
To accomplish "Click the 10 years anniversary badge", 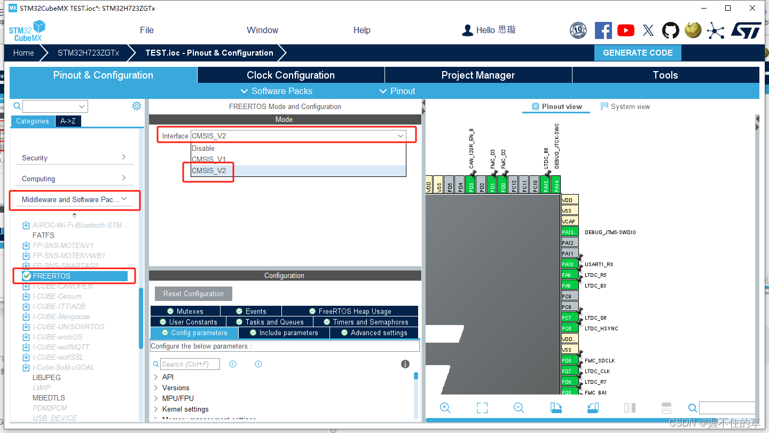I will point(578,30).
